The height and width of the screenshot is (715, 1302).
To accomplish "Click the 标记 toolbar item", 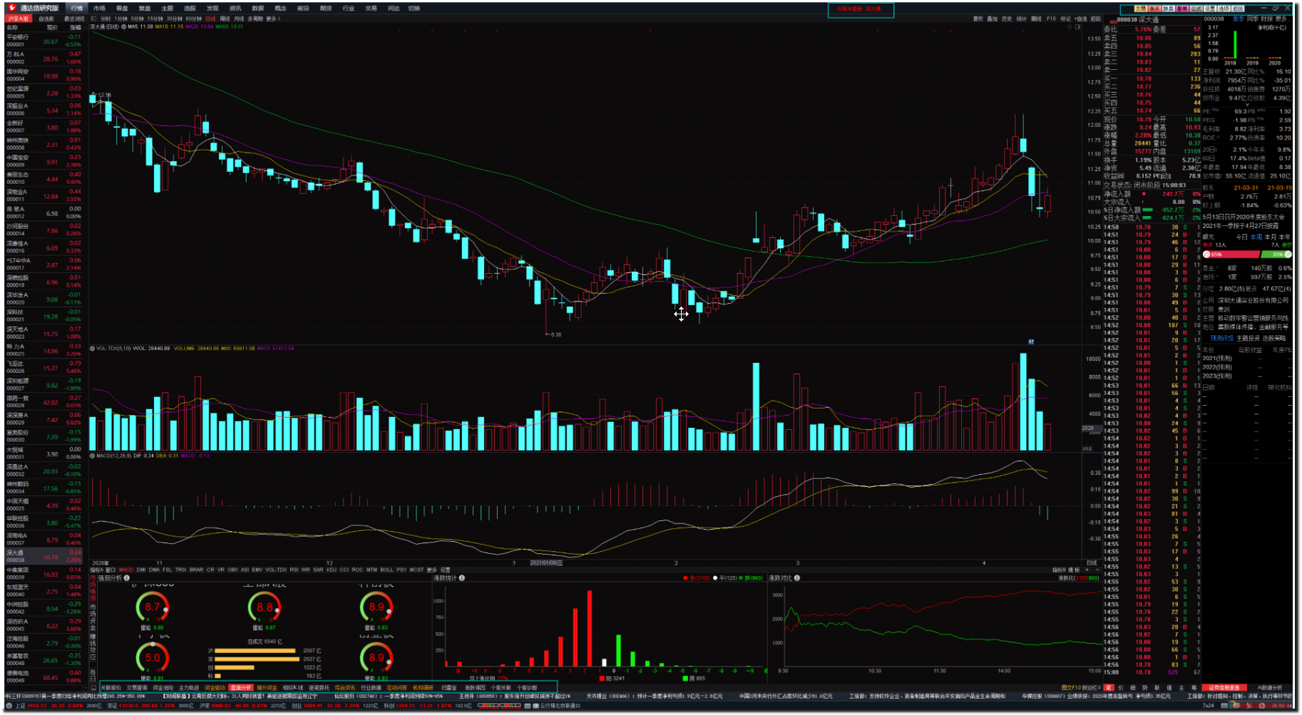I will 1065,19.
